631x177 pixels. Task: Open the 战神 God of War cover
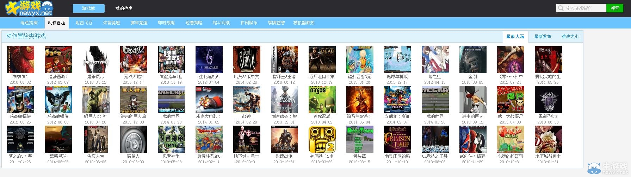tap(247, 99)
